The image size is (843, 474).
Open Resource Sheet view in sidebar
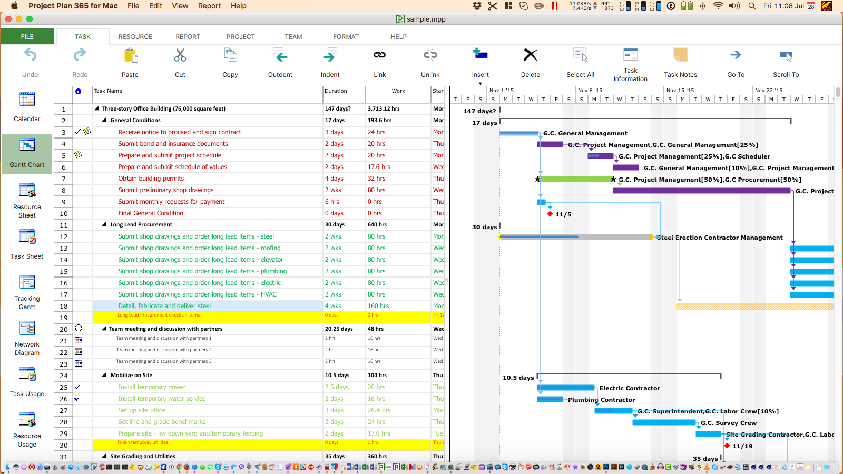point(27,200)
